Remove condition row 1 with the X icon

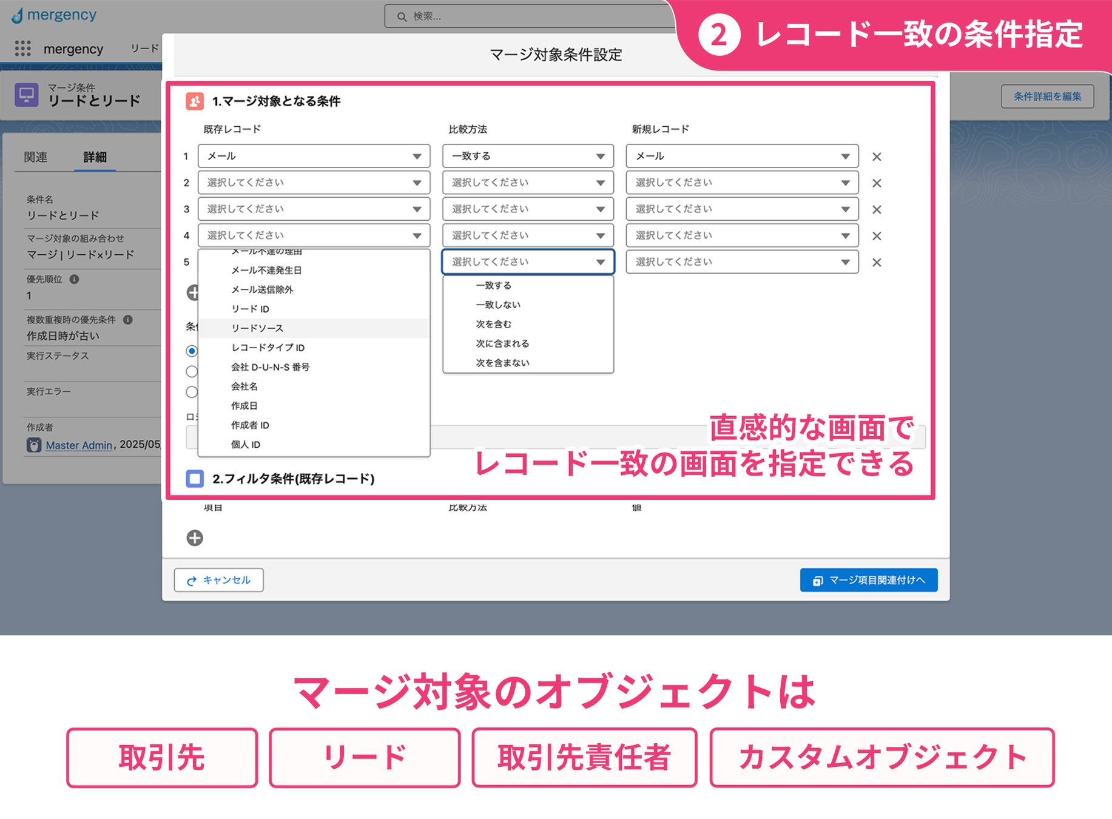[x=876, y=157]
